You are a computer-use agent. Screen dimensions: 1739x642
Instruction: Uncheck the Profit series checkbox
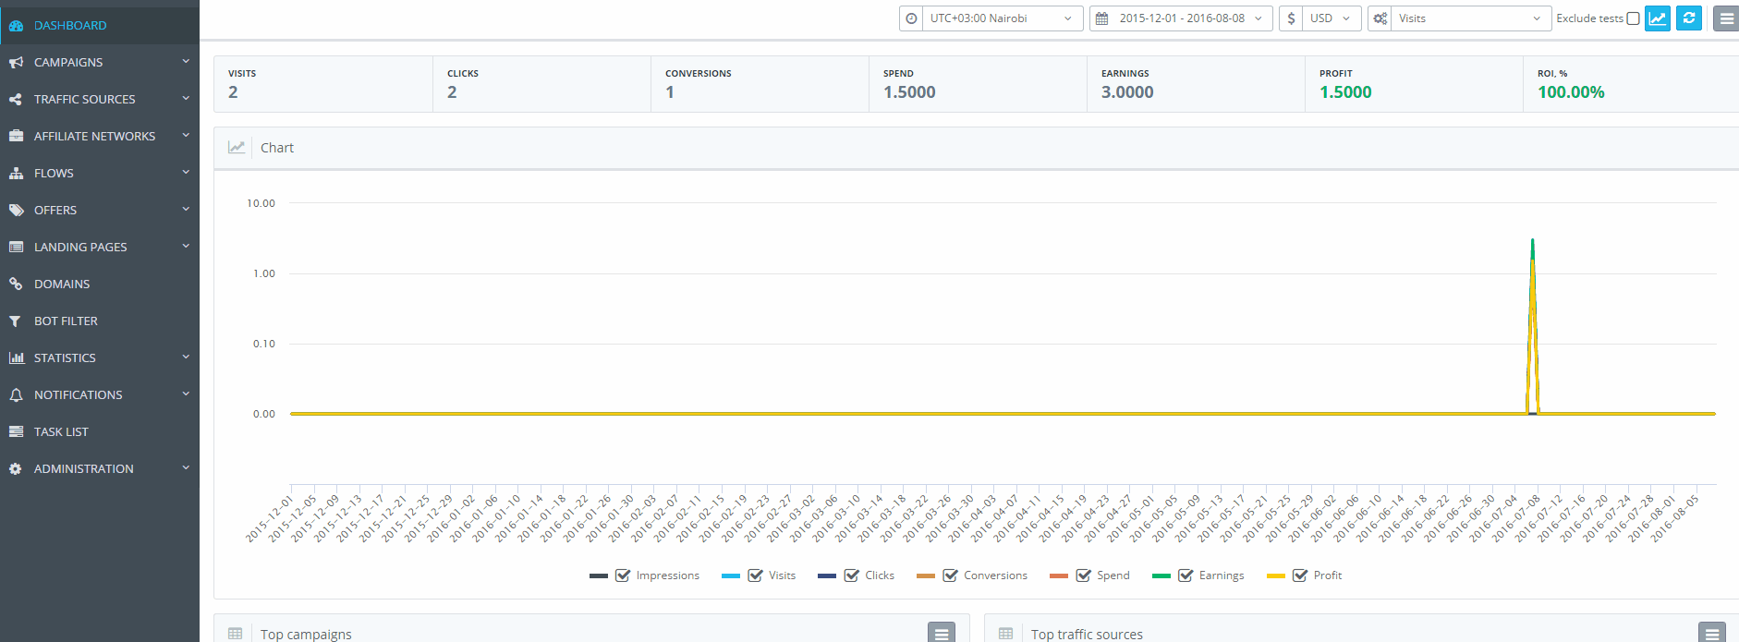coord(1301,575)
